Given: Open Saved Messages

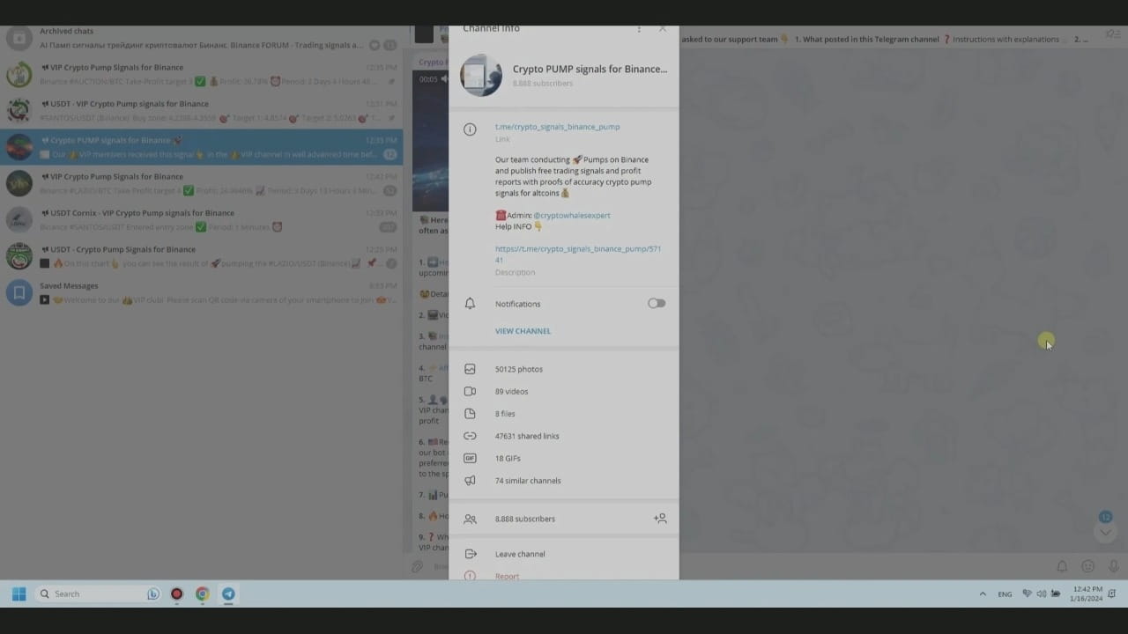Looking at the screenshot, I should pos(201,292).
